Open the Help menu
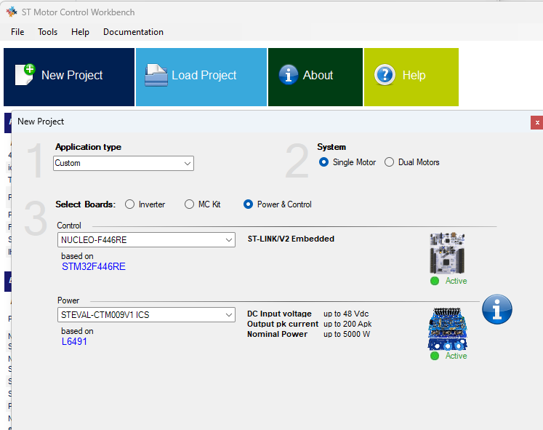Image resolution: width=543 pixels, height=430 pixels. pyautogui.click(x=81, y=32)
